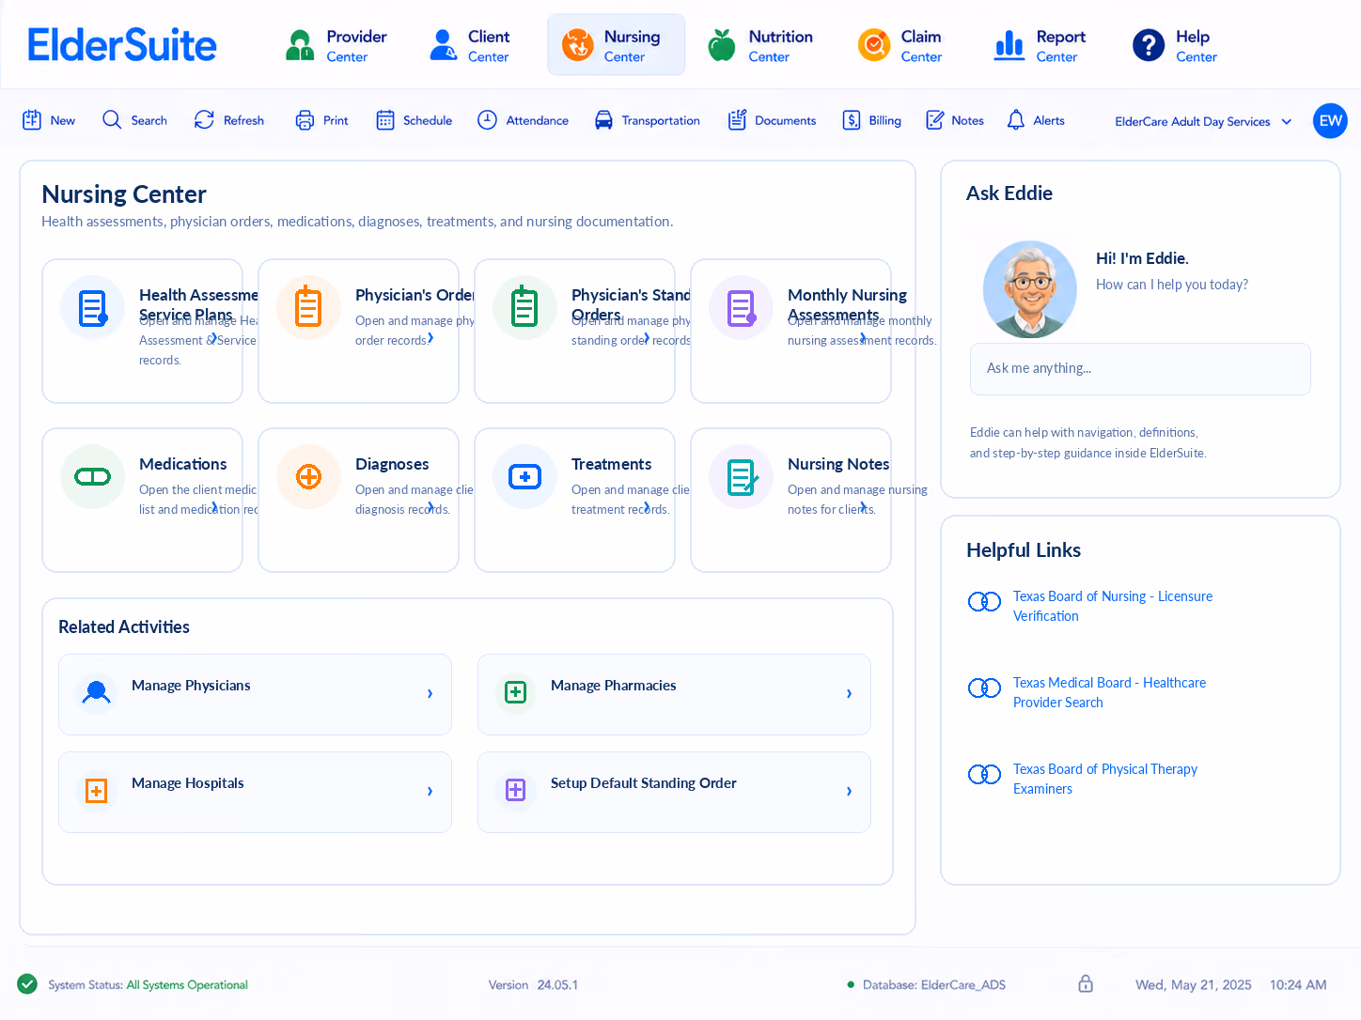Open Texas Board of Physical Therapy Examiners link

(1105, 779)
